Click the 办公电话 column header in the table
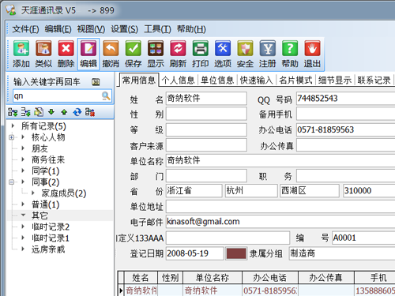395x296 pixels. click(270, 278)
